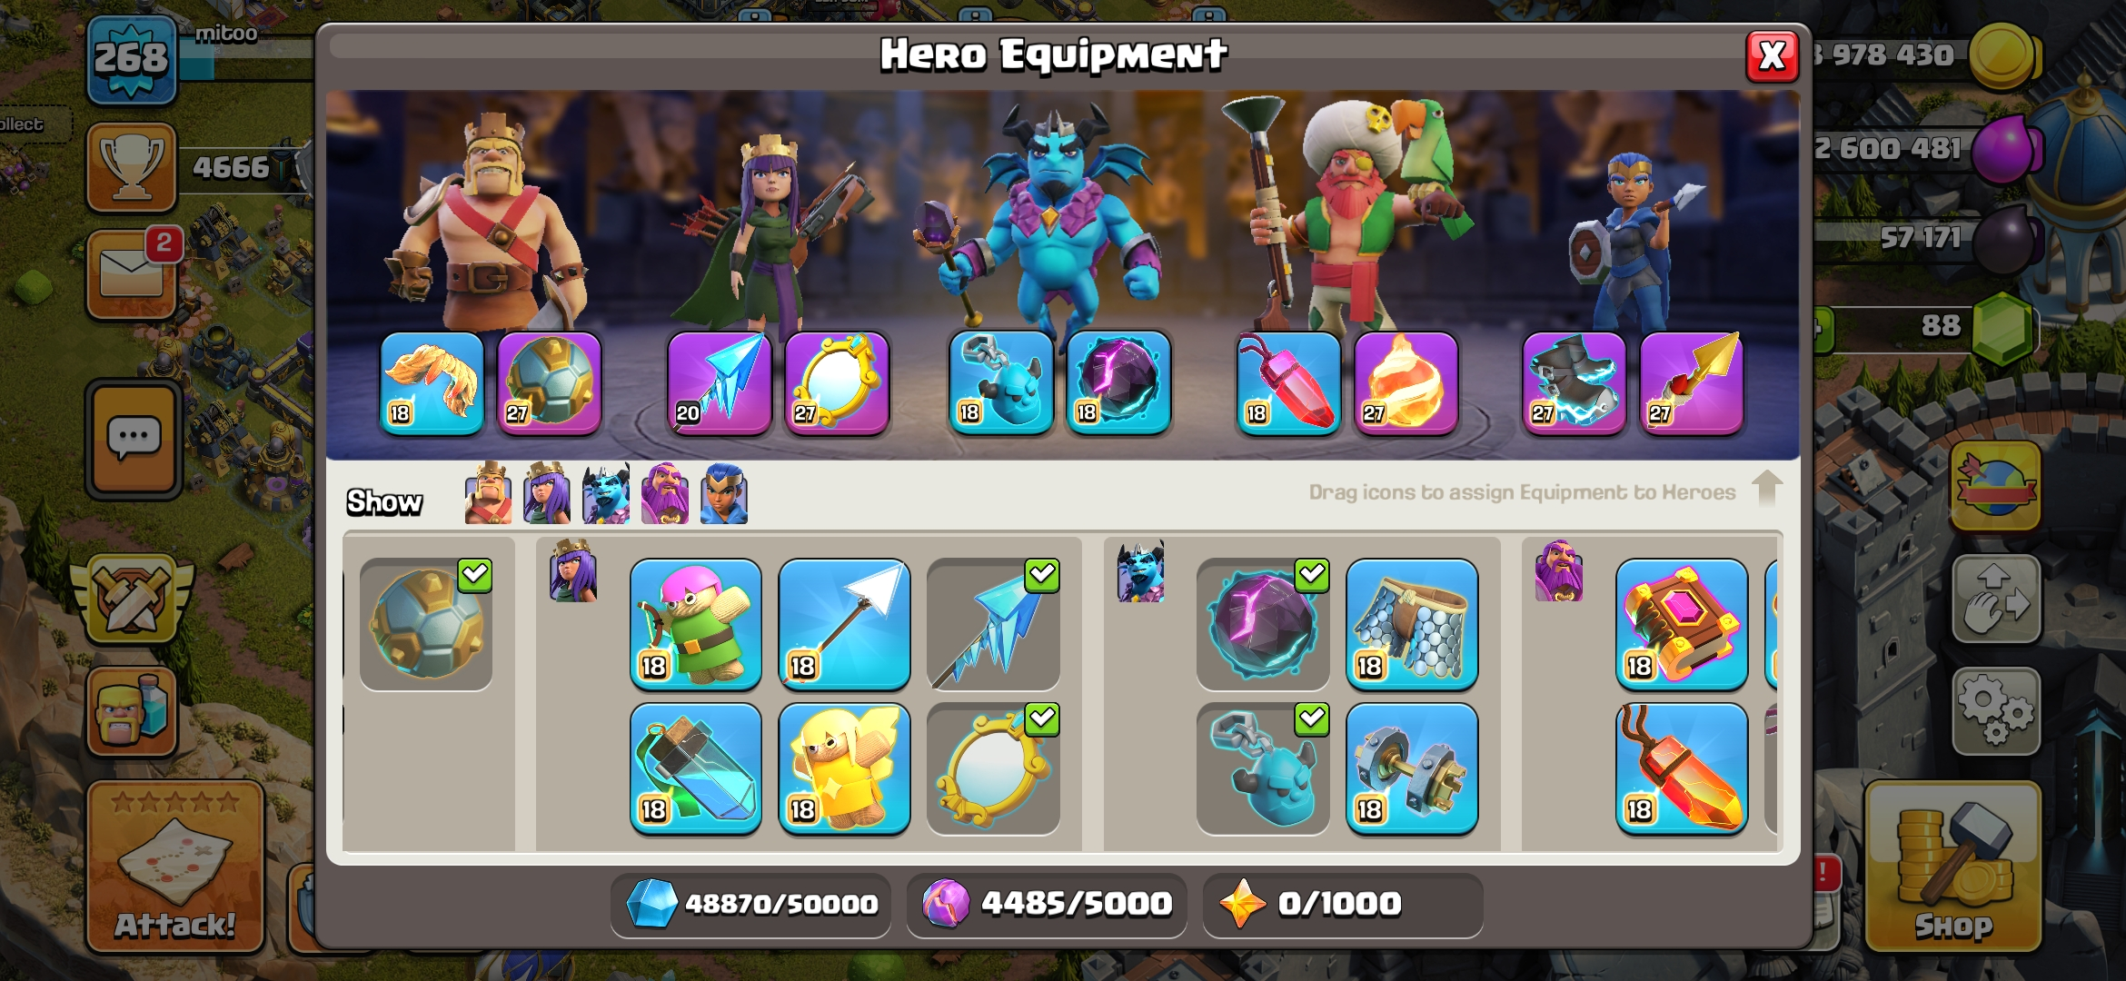Filter equipment by Royal Champion
2126x981 pixels.
[724, 493]
